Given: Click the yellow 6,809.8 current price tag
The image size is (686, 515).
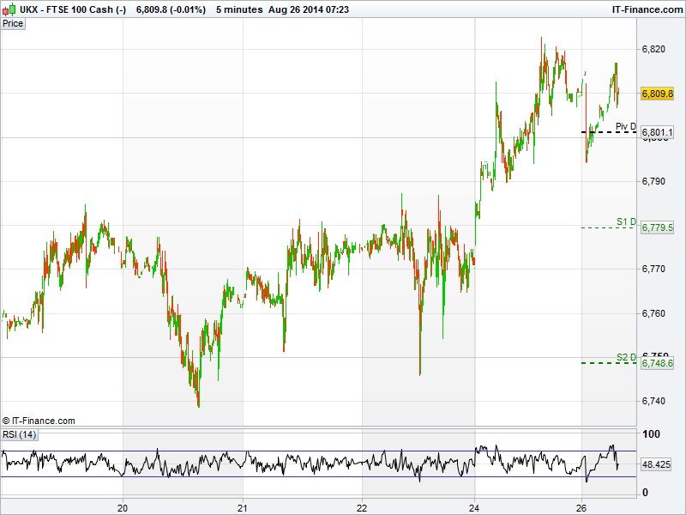Looking at the screenshot, I should pos(658,94).
